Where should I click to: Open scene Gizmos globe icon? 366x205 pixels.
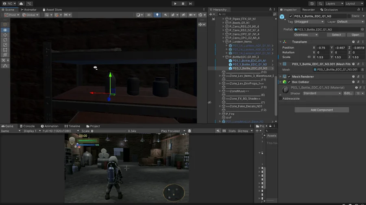(x=200, y=15)
